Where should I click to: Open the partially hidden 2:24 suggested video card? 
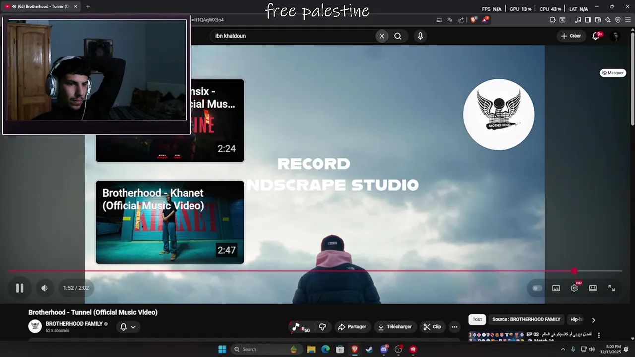click(x=217, y=120)
